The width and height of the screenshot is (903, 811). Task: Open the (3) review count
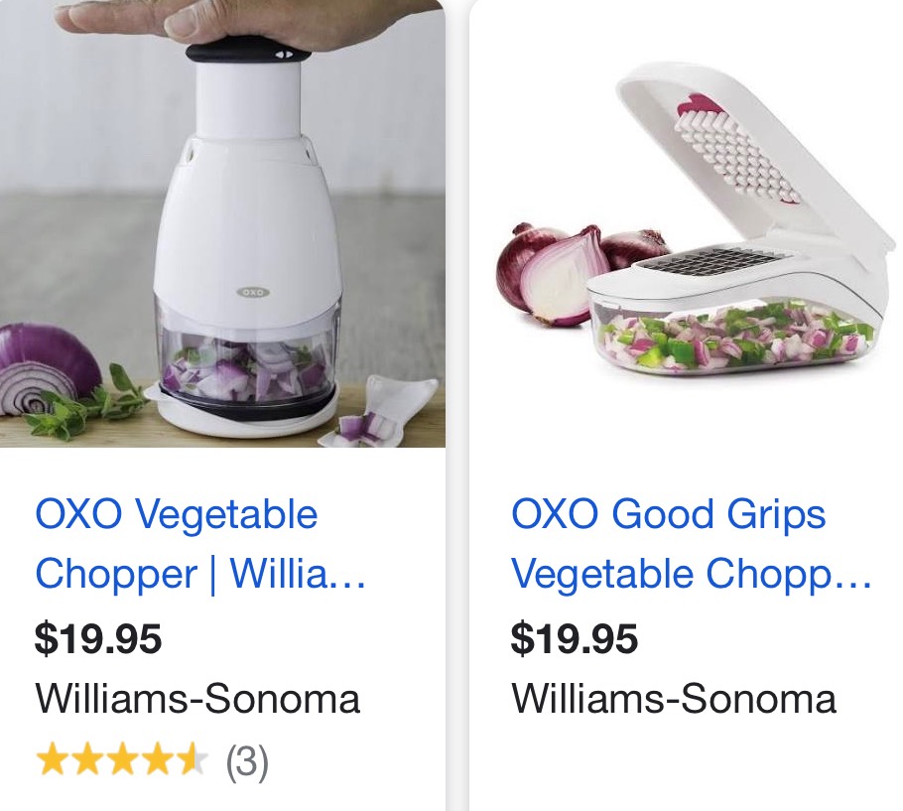[247, 761]
